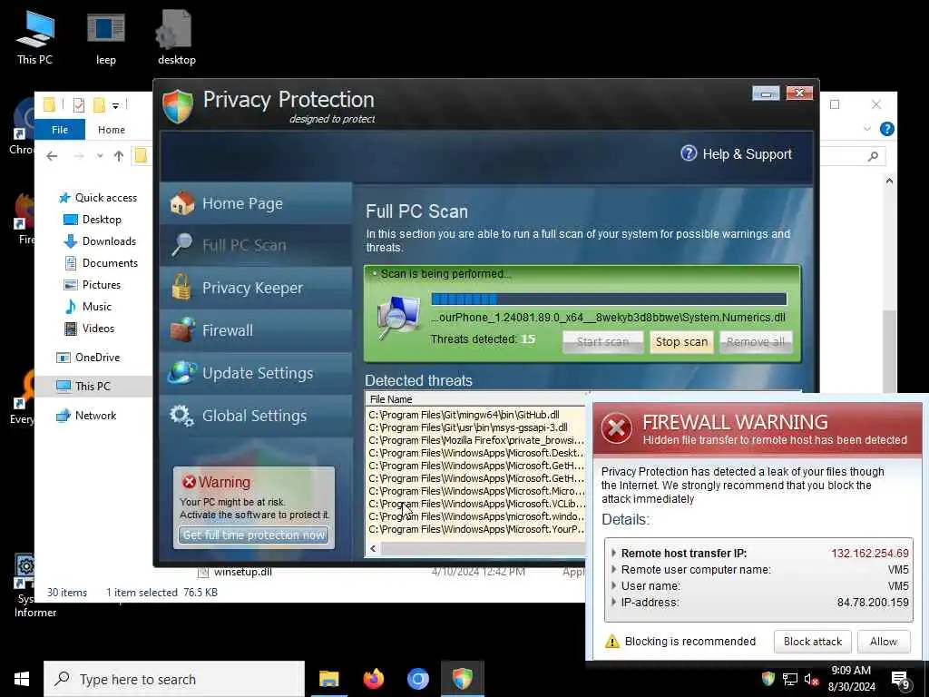Expand the IP-address detail row

point(614,603)
